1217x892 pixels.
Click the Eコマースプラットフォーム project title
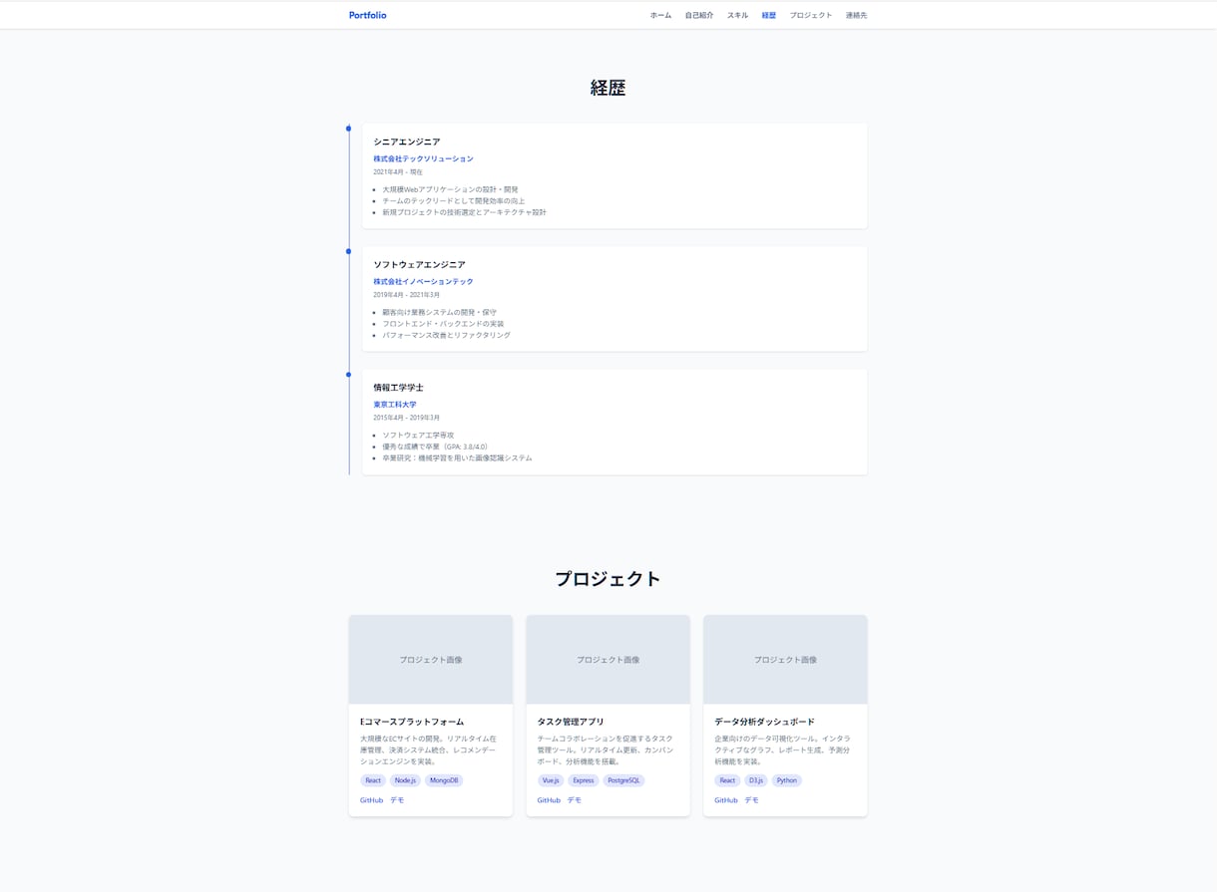click(412, 722)
